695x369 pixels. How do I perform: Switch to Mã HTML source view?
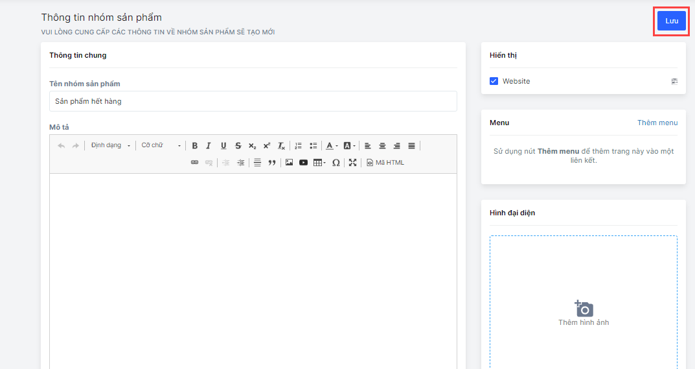tap(385, 163)
